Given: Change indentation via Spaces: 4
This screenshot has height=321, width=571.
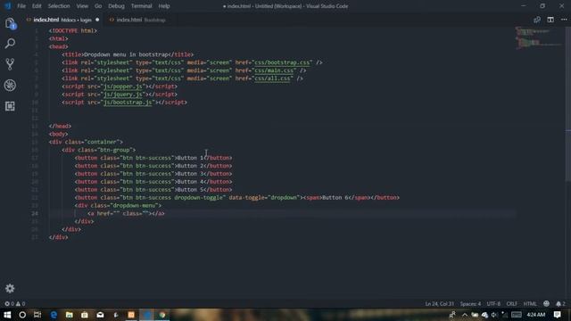Looking at the screenshot, I should coord(470,303).
